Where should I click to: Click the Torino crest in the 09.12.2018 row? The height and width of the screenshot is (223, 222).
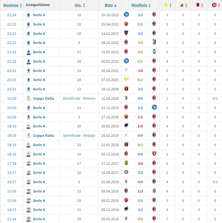coord(154,154)
